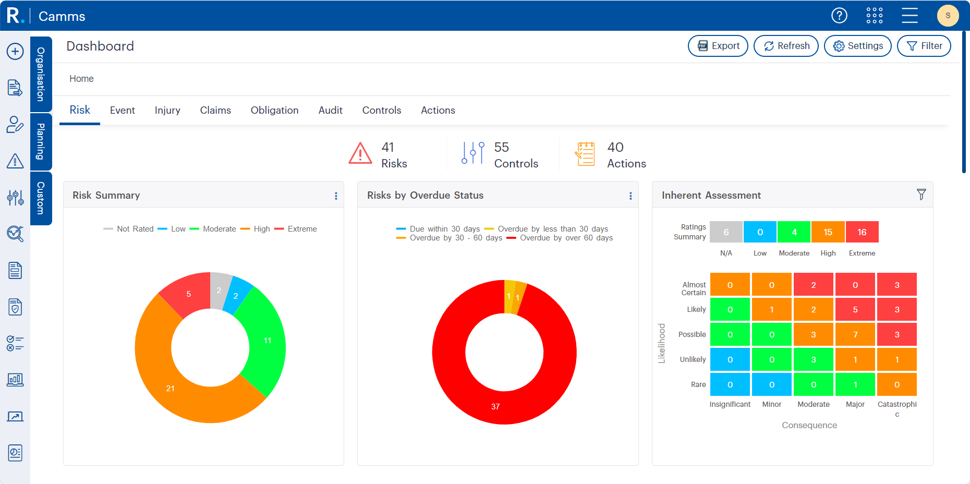Open the hamburger menu icon
The height and width of the screenshot is (484, 970).
click(x=910, y=16)
